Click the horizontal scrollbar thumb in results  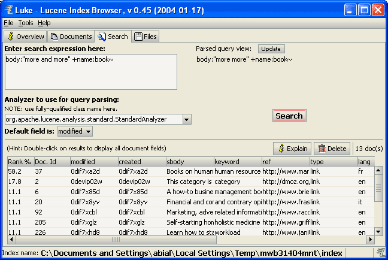click(116, 240)
